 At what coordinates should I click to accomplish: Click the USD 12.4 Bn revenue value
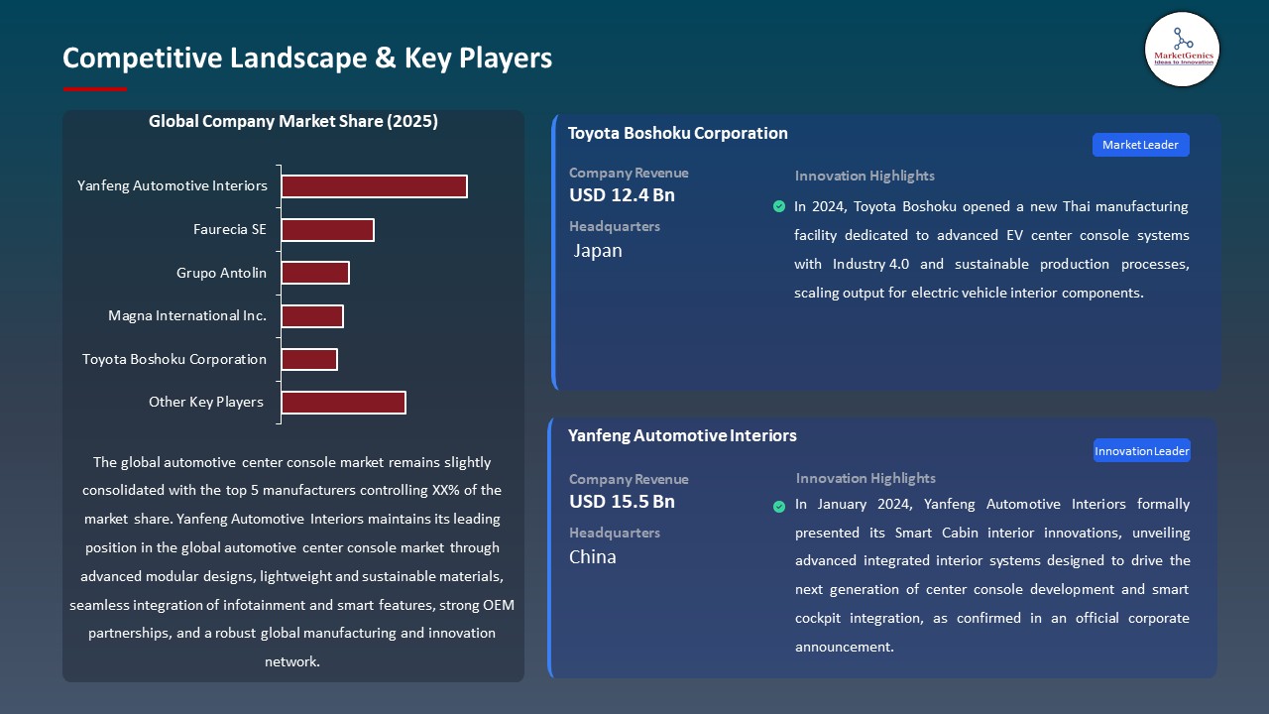click(622, 195)
